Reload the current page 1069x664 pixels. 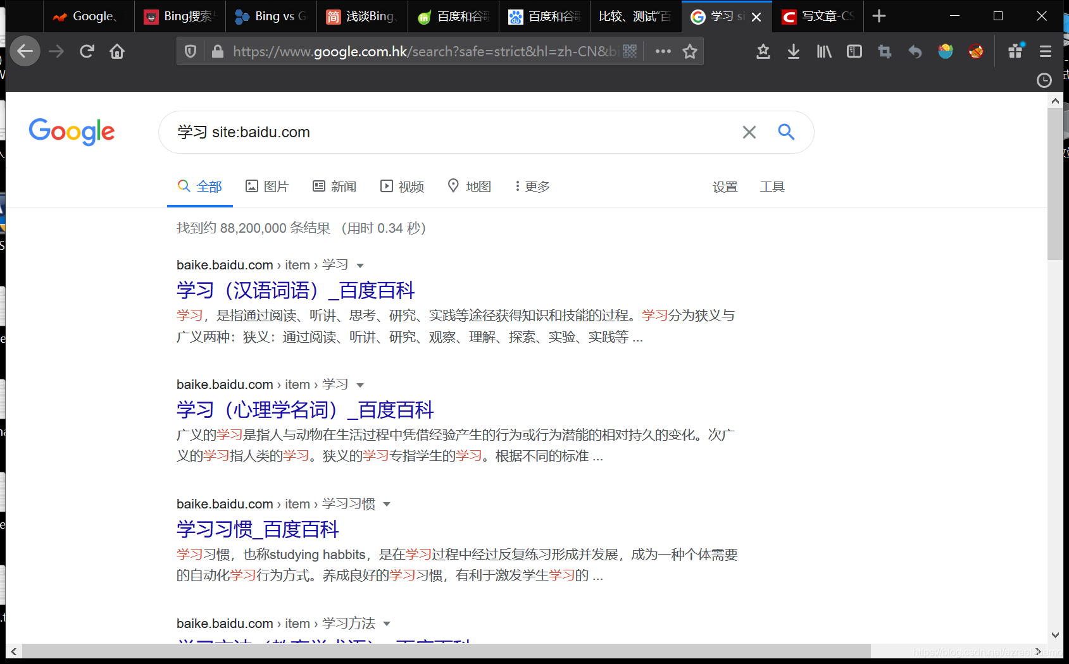pyautogui.click(x=87, y=51)
